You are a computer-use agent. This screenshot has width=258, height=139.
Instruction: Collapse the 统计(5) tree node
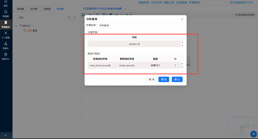(x=16, y=26)
